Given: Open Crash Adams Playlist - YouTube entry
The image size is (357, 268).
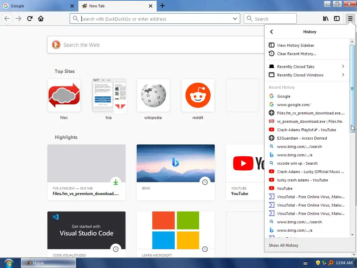Looking at the screenshot, I should coord(307,130).
